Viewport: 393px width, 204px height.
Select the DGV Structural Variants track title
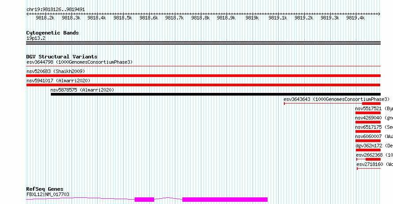point(62,57)
